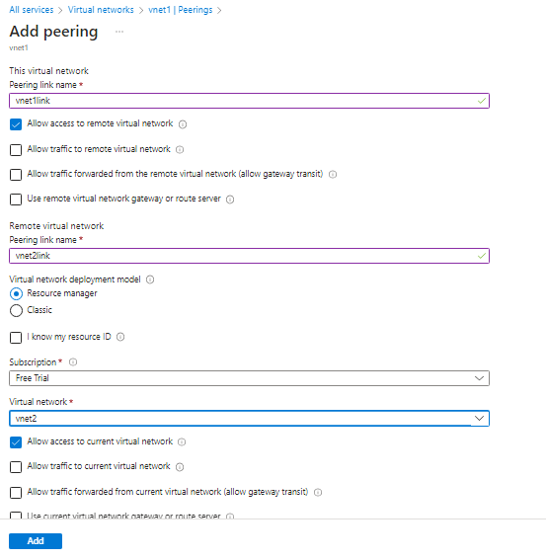
Task: Click the Subscription info icon
Action: tap(73, 362)
